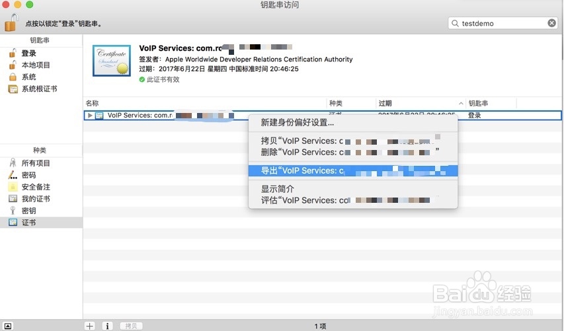Click the large Certificate thumbnail
The width and height of the screenshot is (564, 331).
[112, 60]
